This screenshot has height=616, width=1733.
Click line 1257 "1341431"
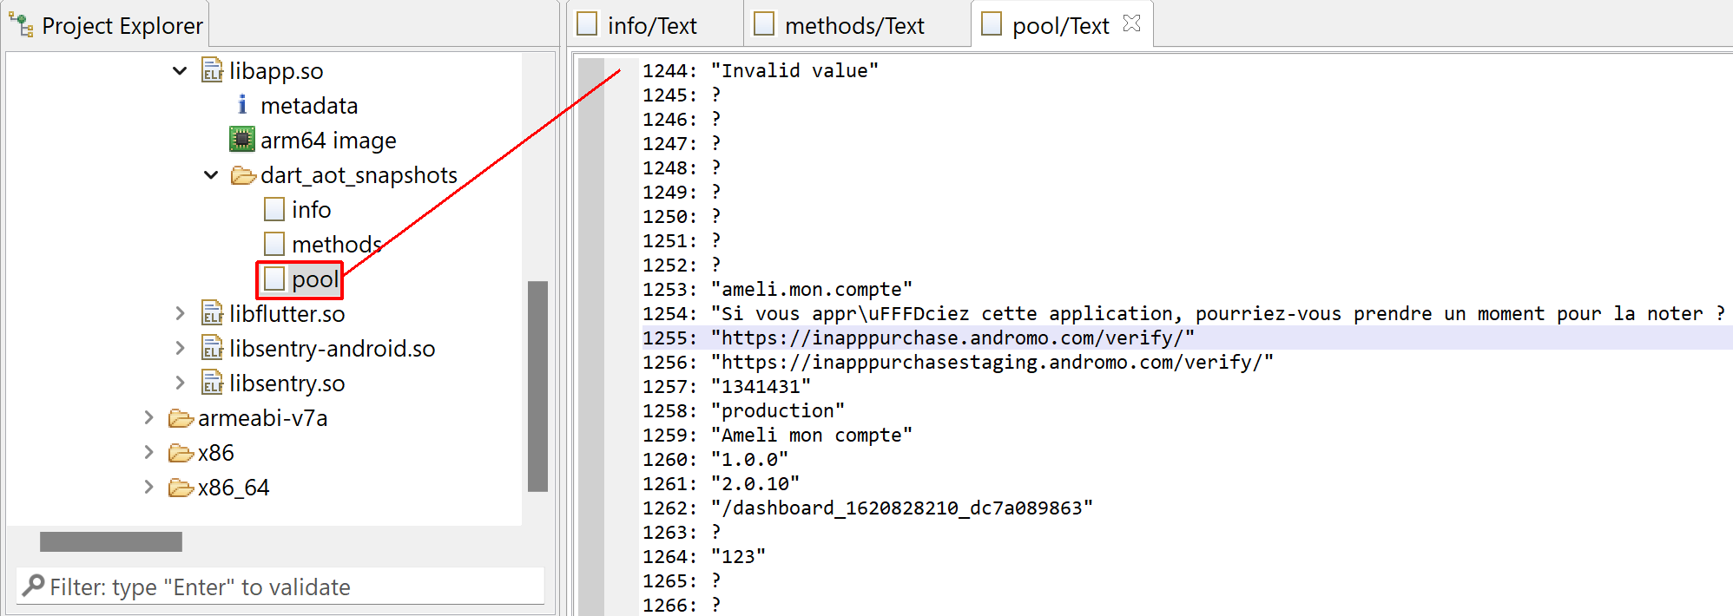(x=761, y=386)
